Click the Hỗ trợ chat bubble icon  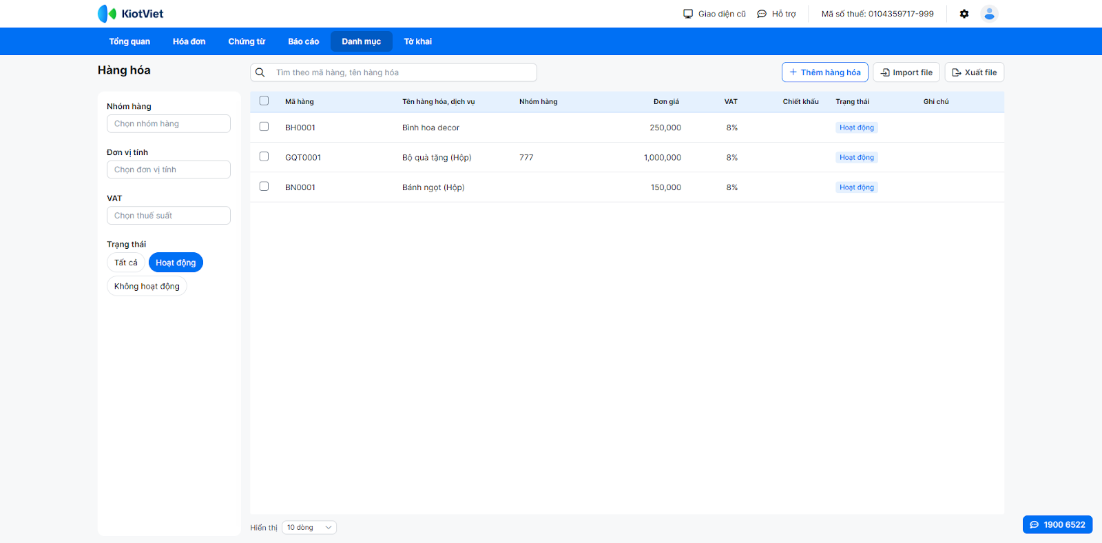coord(762,14)
